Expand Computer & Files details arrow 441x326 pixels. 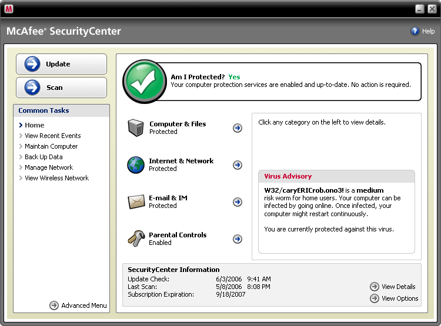click(238, 128)
